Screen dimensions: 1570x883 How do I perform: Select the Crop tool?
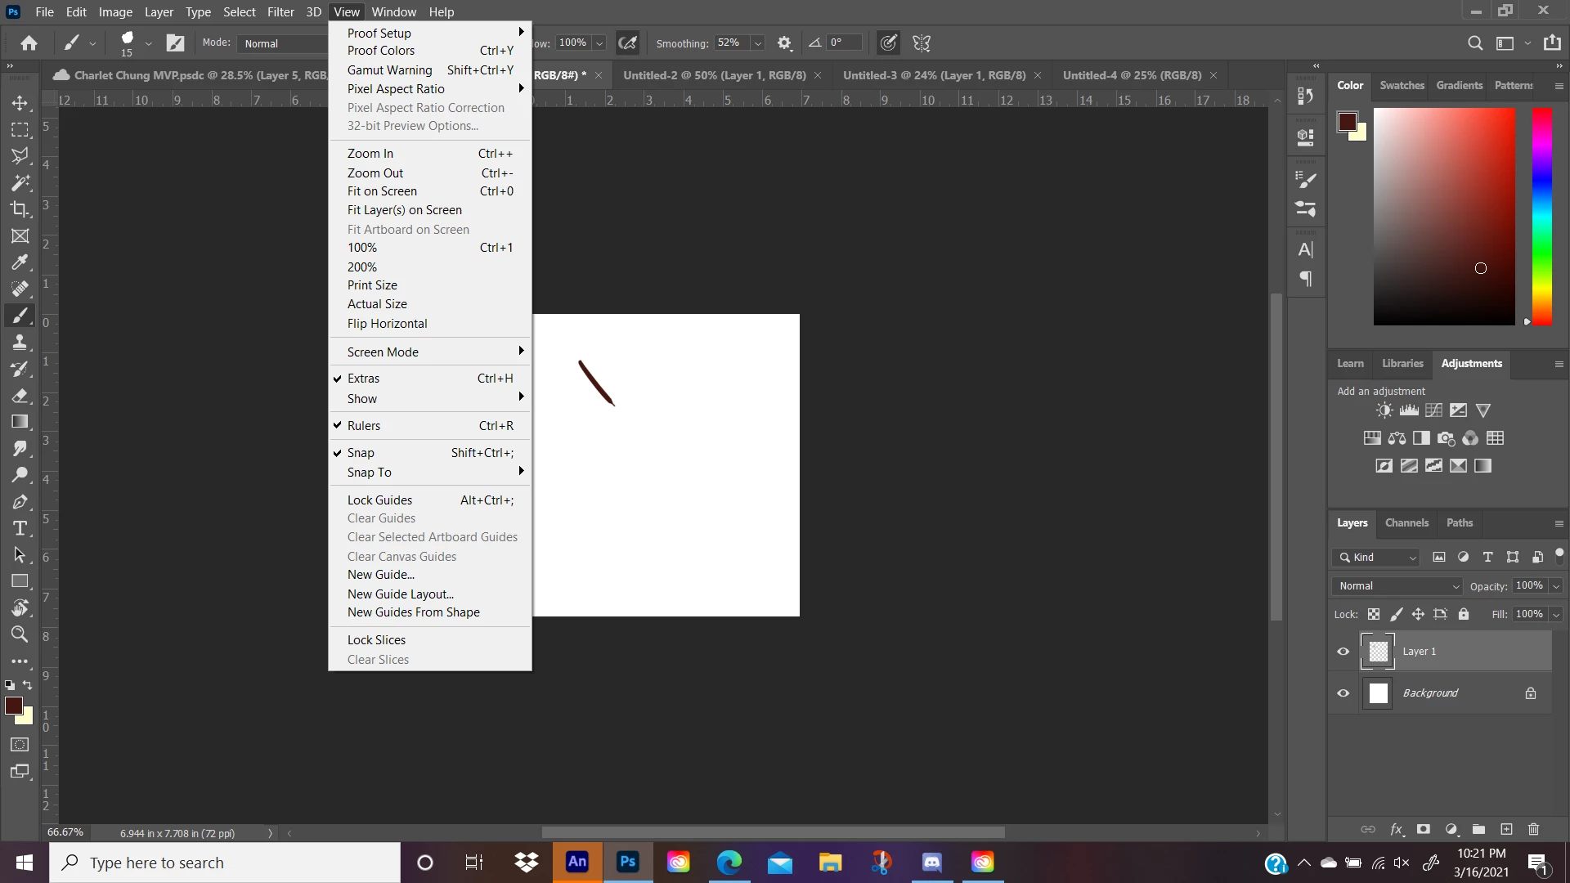[x=20, y=209]
